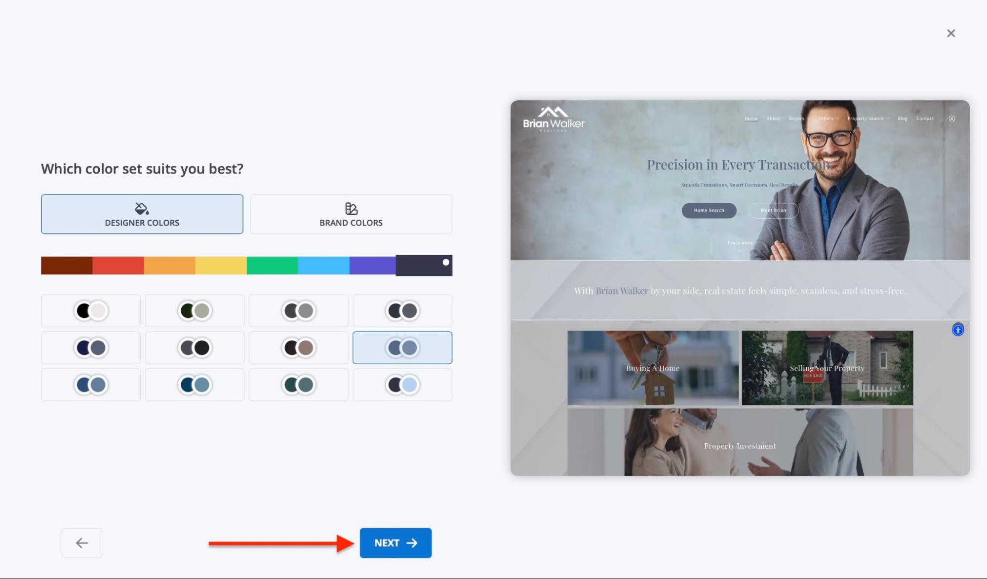Click the NEXT button

[395, 543]
